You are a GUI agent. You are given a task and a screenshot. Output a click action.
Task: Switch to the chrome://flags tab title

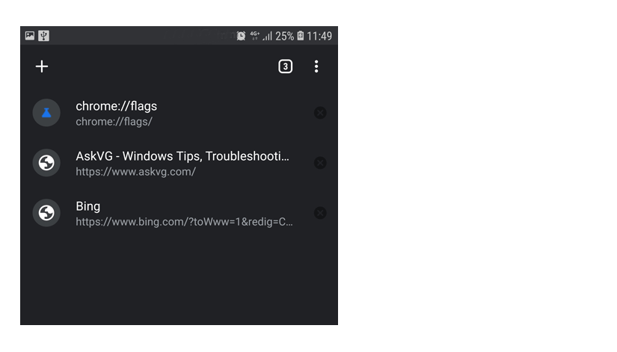116,106
